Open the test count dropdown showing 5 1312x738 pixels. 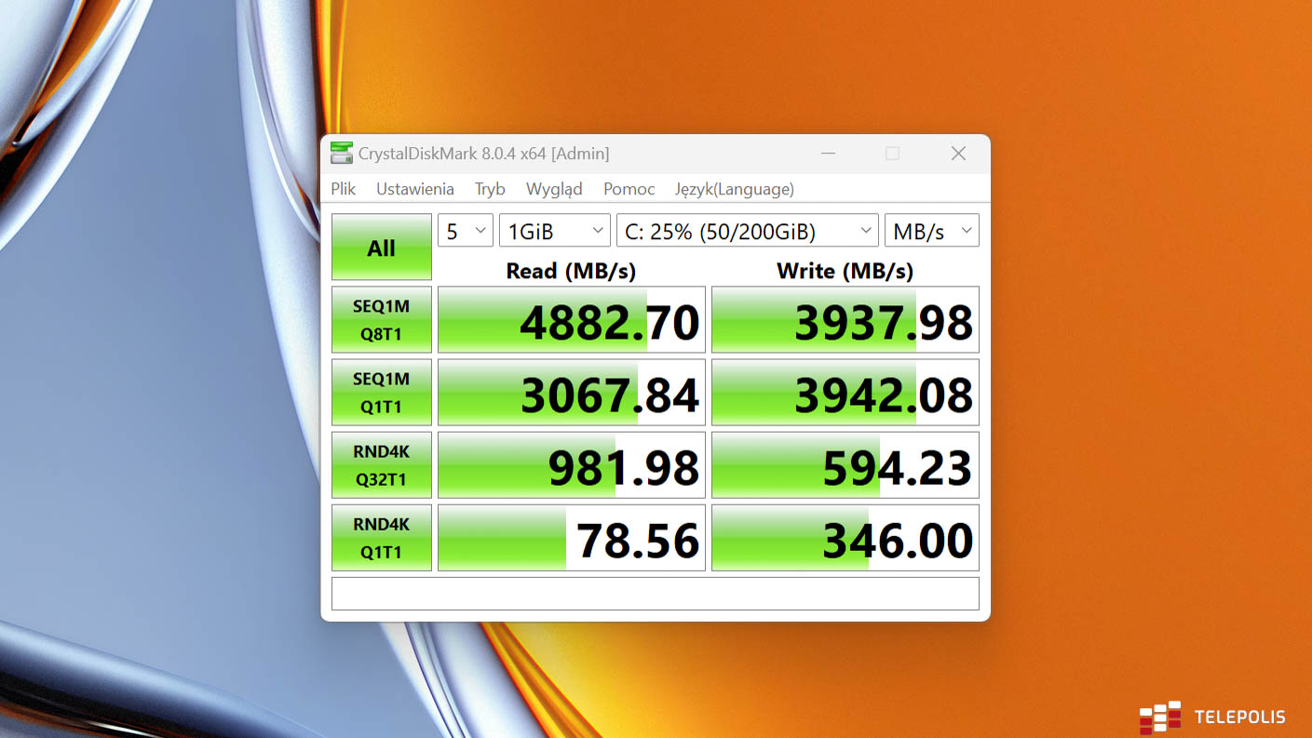click(x=465, y=231)
